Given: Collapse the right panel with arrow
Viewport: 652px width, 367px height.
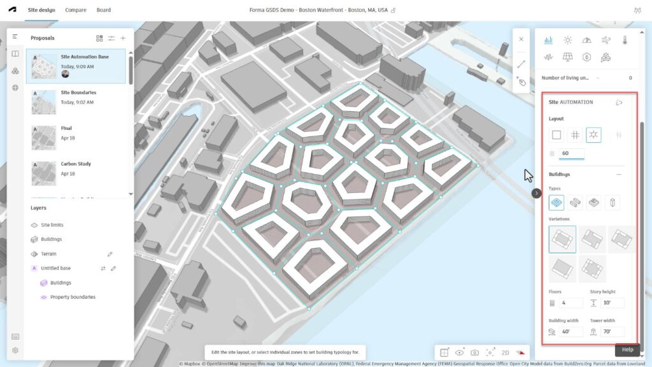Looking at the screenshot, I should 537,192.
